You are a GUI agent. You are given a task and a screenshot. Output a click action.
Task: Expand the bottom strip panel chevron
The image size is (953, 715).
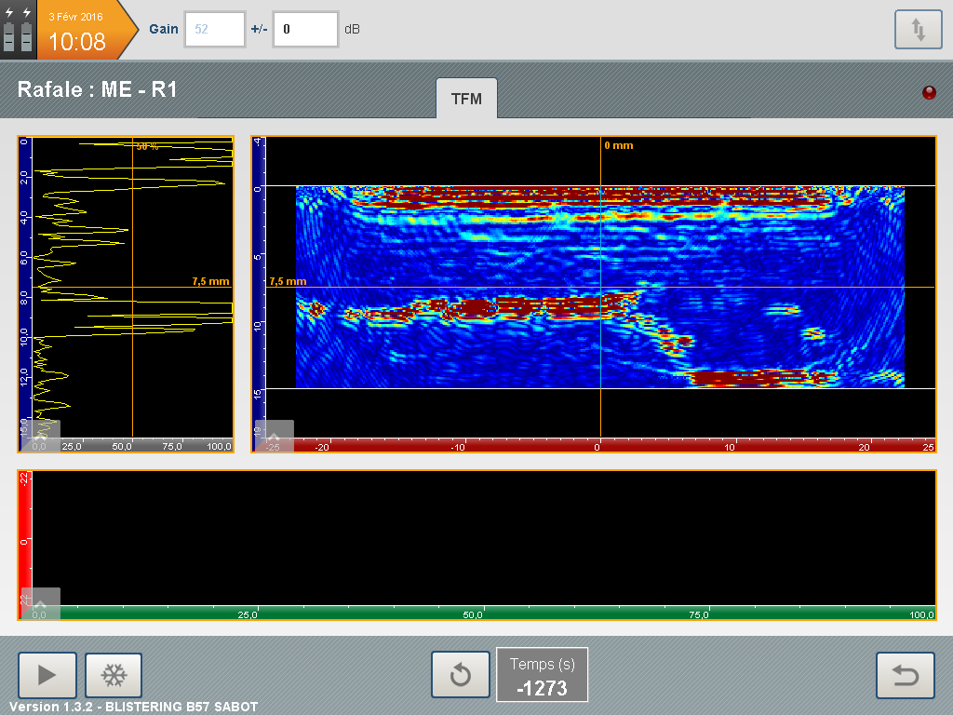click(40, 601)
